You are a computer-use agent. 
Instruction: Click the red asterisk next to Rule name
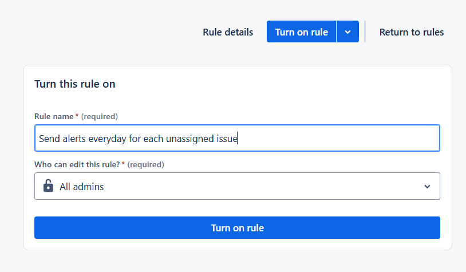pos(77,116)
